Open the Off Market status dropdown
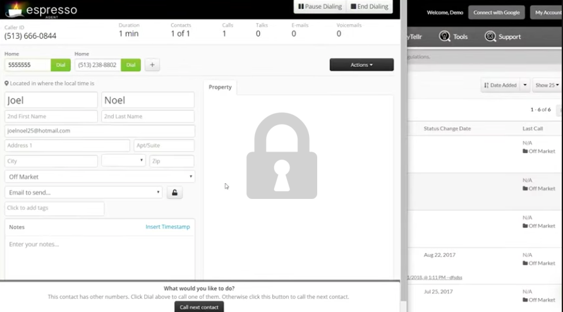The image size is (563, 312). pyautogui.click(x=100, y=177)
